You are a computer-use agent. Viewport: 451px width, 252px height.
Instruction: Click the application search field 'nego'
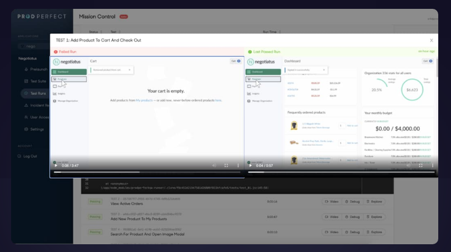click(x=33, y=46)
